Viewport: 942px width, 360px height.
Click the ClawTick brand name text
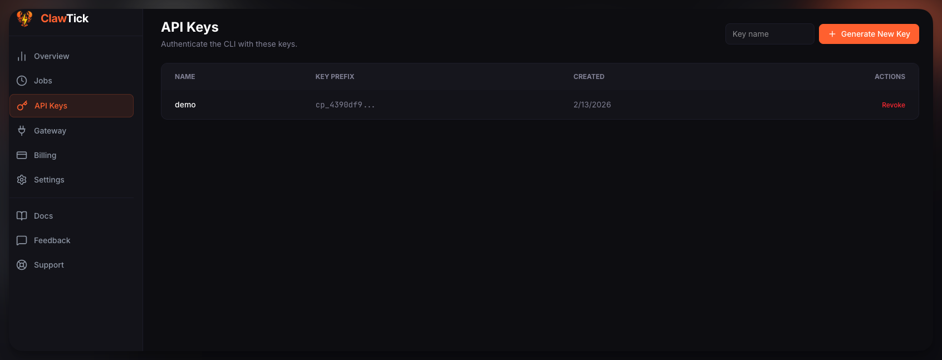tap(65, 18)
